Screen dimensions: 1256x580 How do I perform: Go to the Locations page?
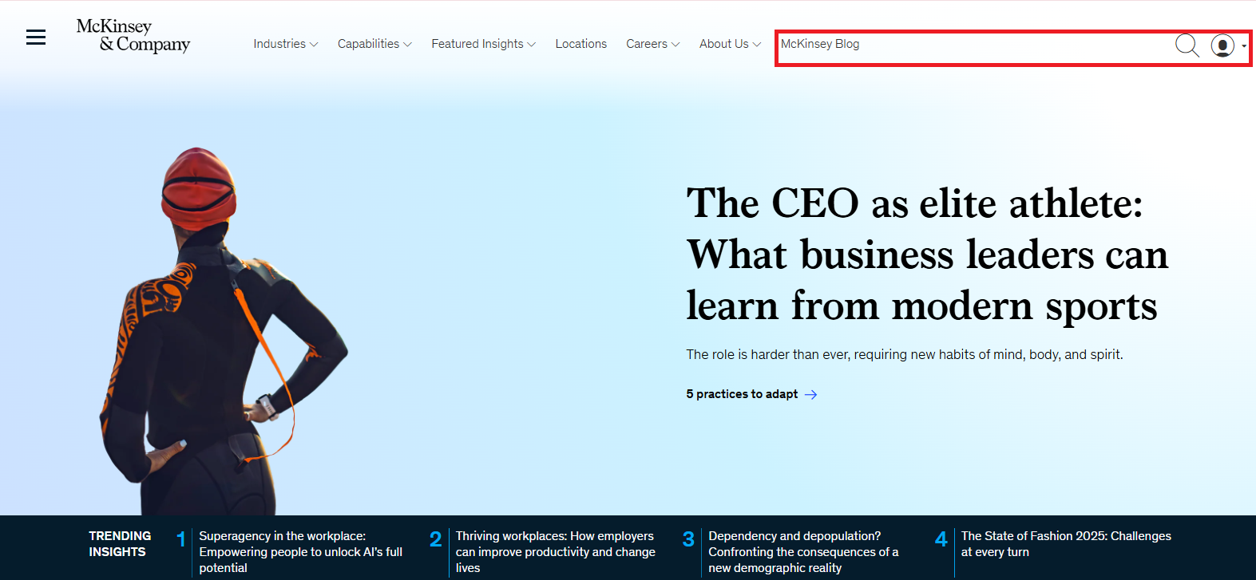coord(580,44)
